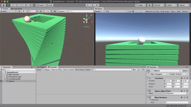The height and width of the screenshot is (107, 191).
Task: Toggle scene lighting with the lightbulb icon
Action: (x=24, y=11)
